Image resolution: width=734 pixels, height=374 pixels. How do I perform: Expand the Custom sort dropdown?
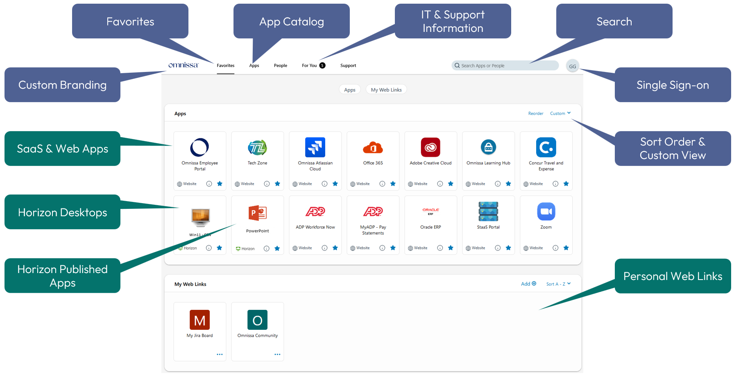point(560,114)
